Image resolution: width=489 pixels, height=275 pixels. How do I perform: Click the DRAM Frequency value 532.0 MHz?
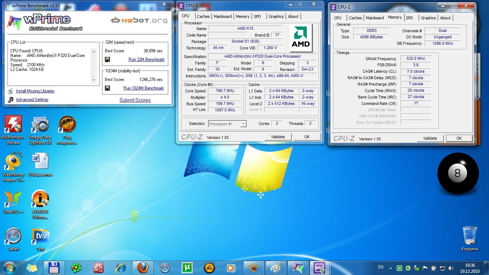(x=415, y=59)
